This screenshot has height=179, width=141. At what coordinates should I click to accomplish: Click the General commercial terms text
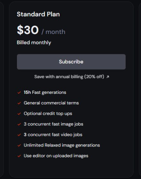pyautogui.click(x=51, y=103)
